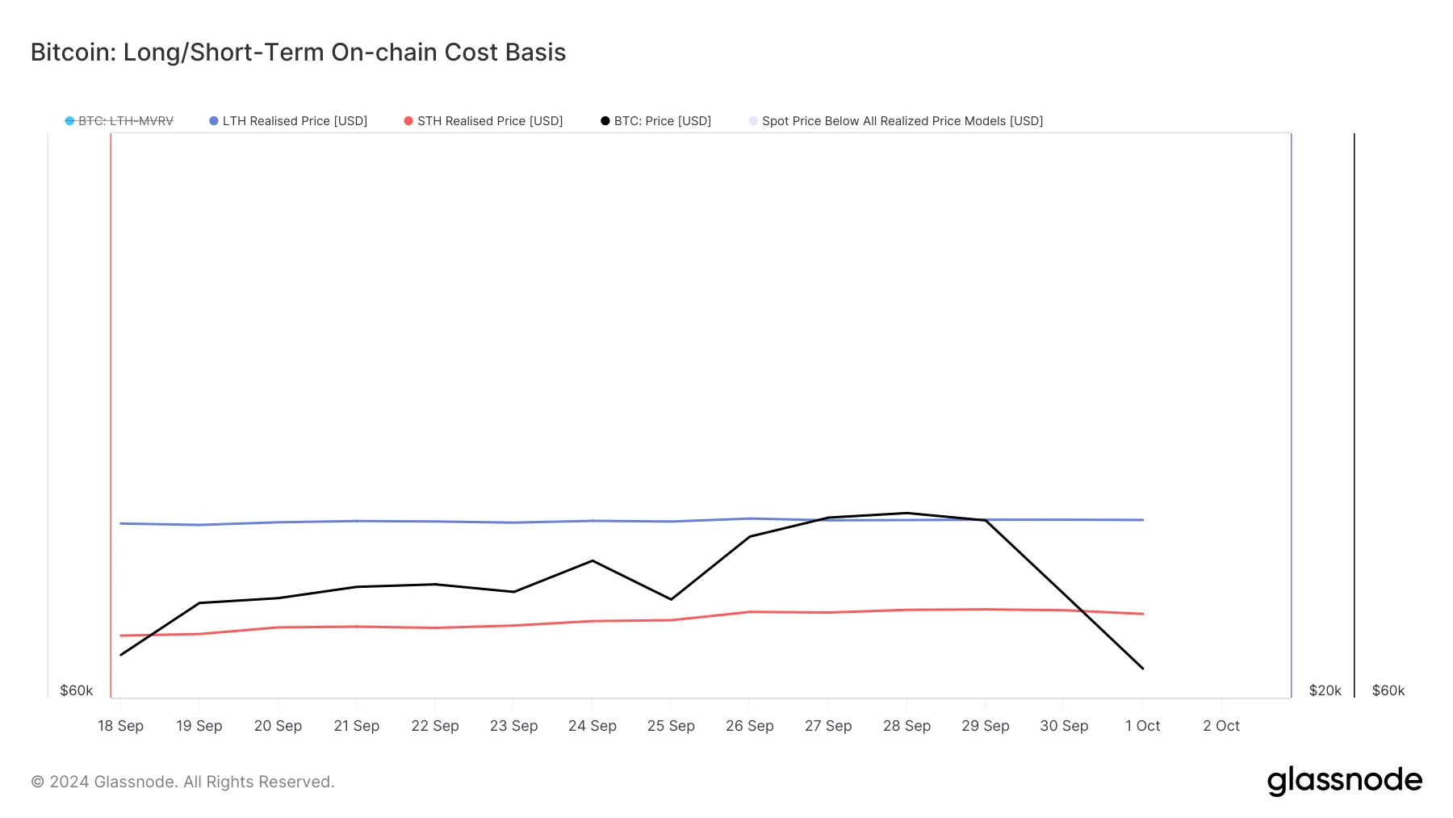Image resolution: width=1453 pixels, height=818 pixels.
Task: Click the Glassnode copyright notice
Action: pyautogui.click(x=182, y=782)
